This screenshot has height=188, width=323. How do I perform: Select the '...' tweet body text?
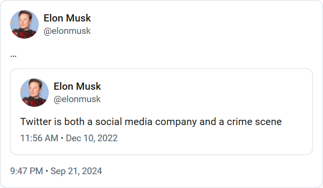pos(13,55)
